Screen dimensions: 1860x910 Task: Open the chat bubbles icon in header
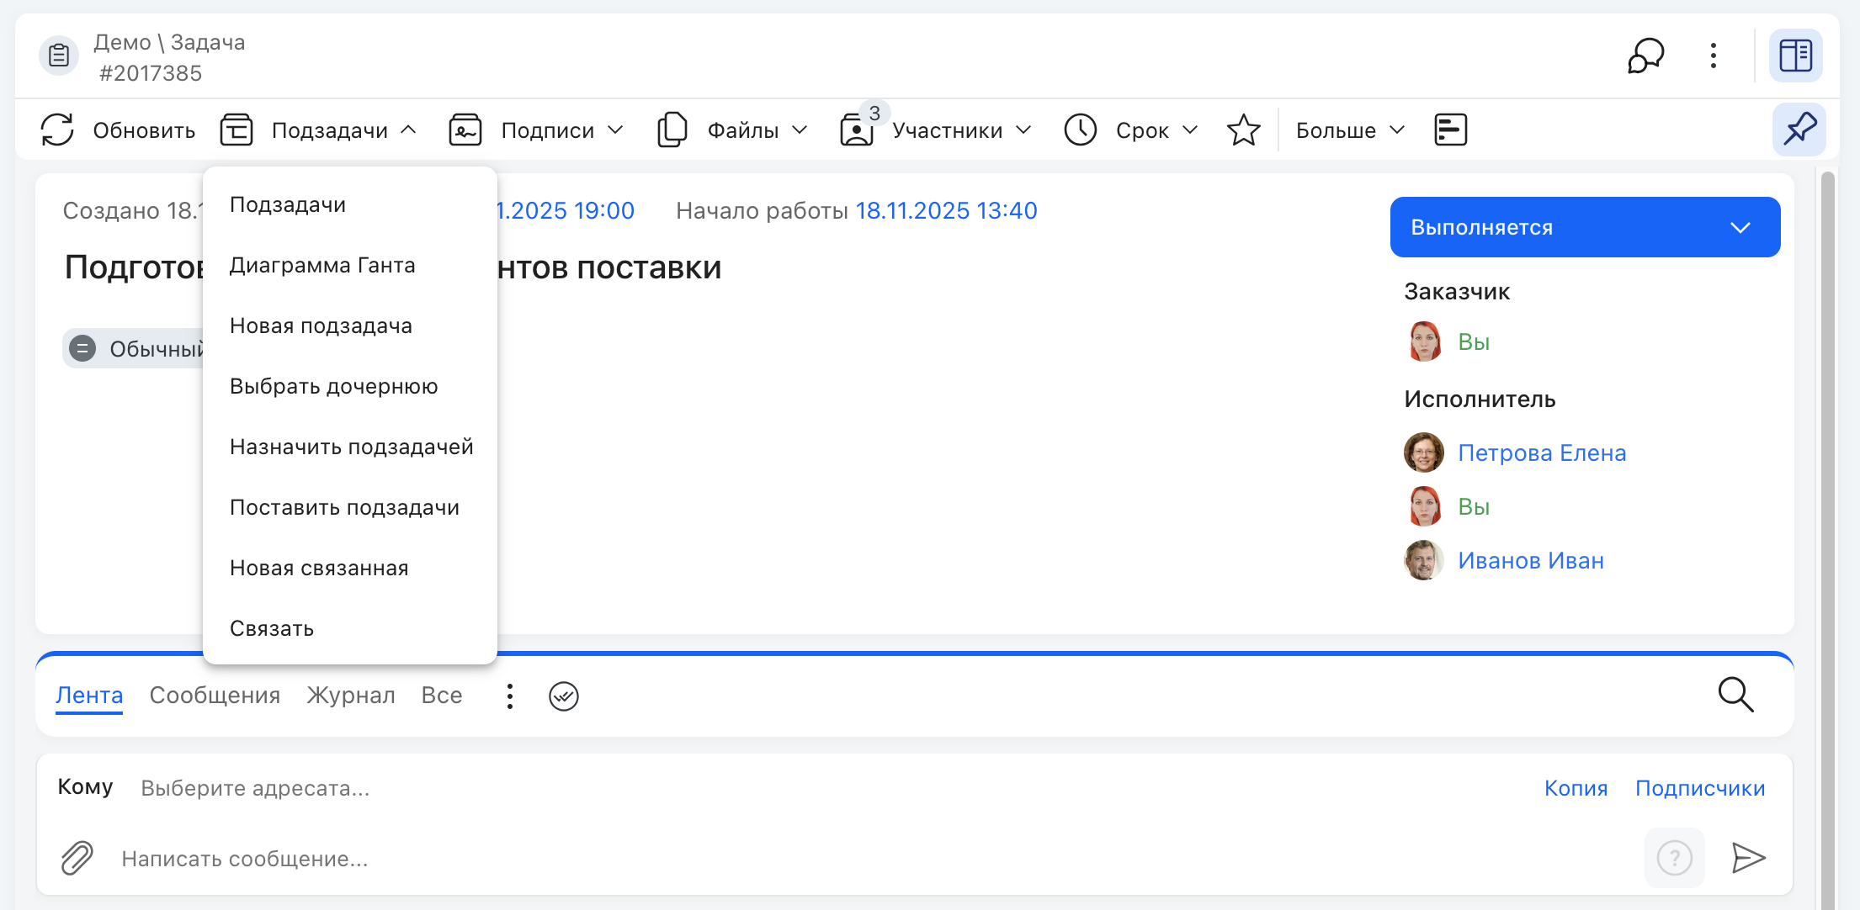coord(1645,56)
